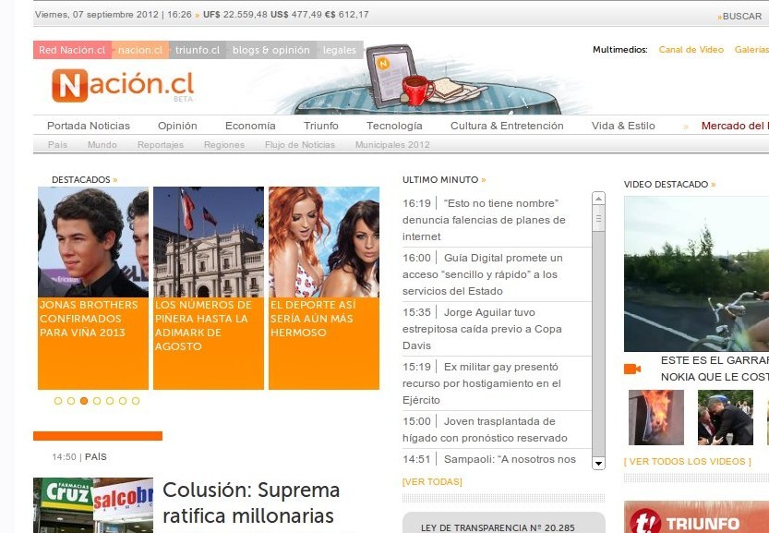
Task: Select País submenu item
Action: pos(57,145)
